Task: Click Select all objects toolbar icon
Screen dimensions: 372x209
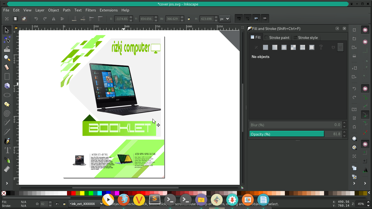Action: point(7,19)
